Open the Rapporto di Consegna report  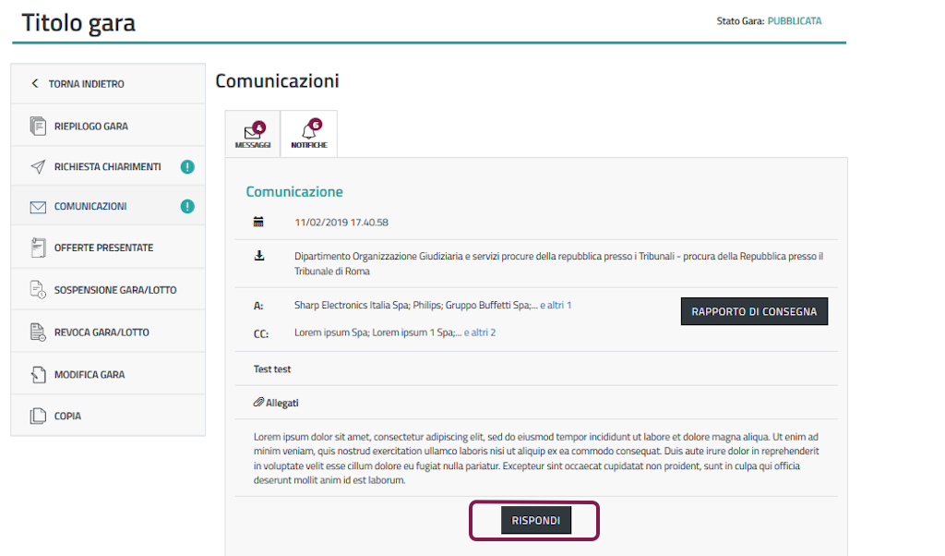[754, 311]
